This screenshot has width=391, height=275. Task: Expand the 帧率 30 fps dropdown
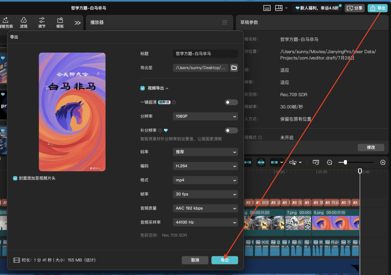(x=205, y=194)
